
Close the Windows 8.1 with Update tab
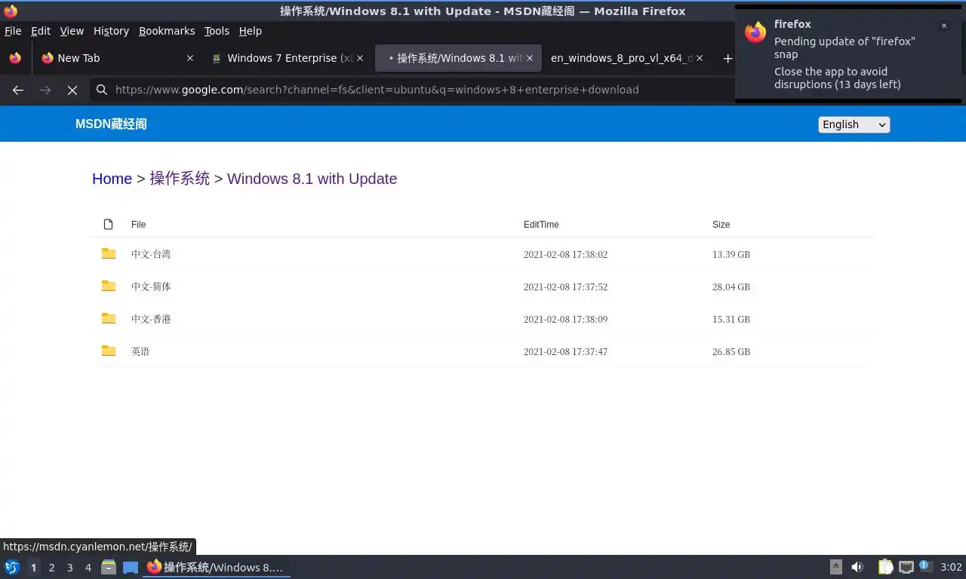tap(530, 58)
